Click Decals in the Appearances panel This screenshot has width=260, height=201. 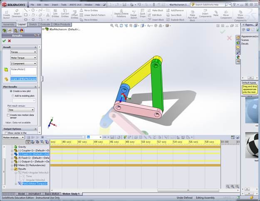pyautogui.click(x=245, y=44)
